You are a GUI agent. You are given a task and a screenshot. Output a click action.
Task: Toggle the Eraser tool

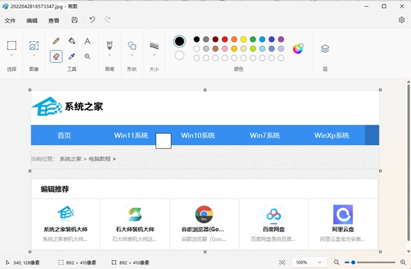(x=56, y=56)
